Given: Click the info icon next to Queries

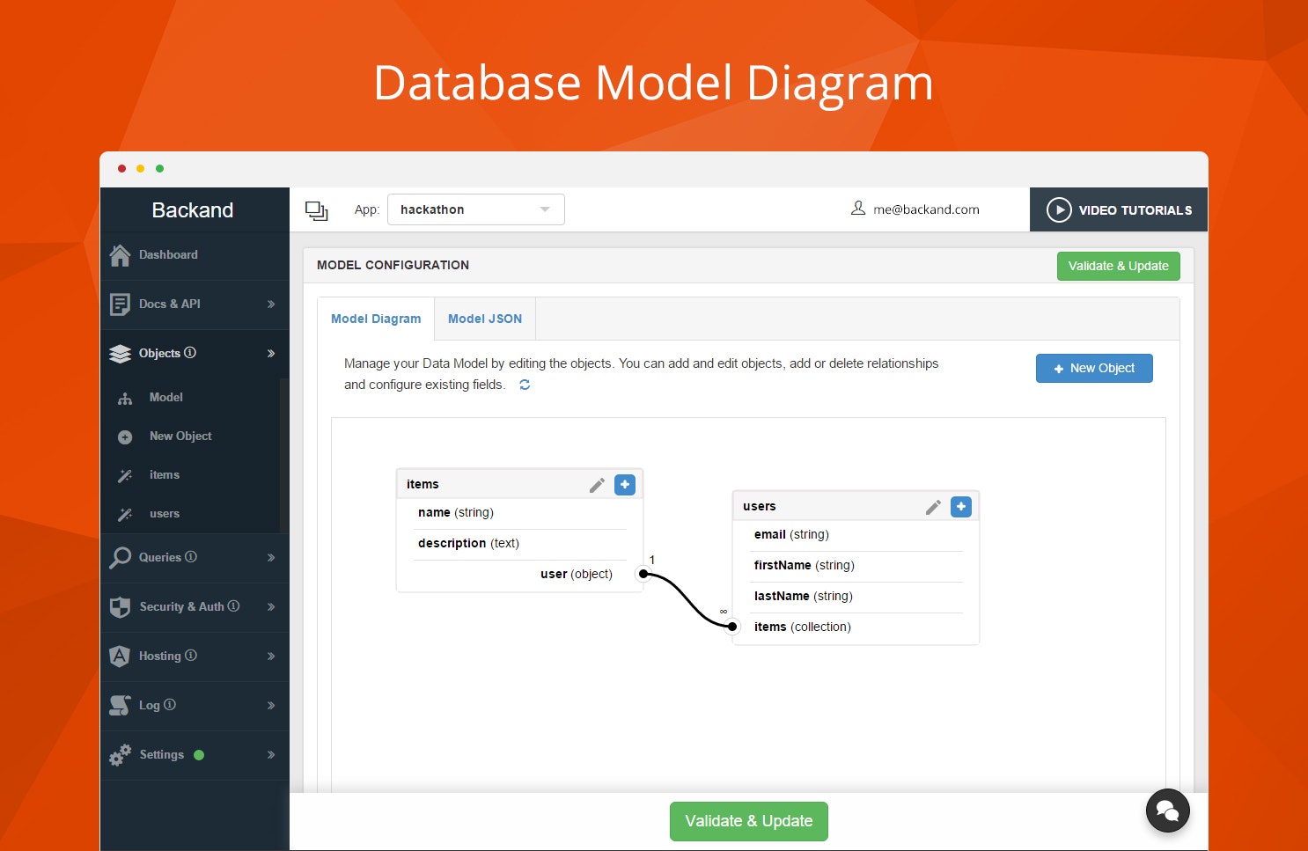Looking at the screenshot, I should (x=191, y=557).
